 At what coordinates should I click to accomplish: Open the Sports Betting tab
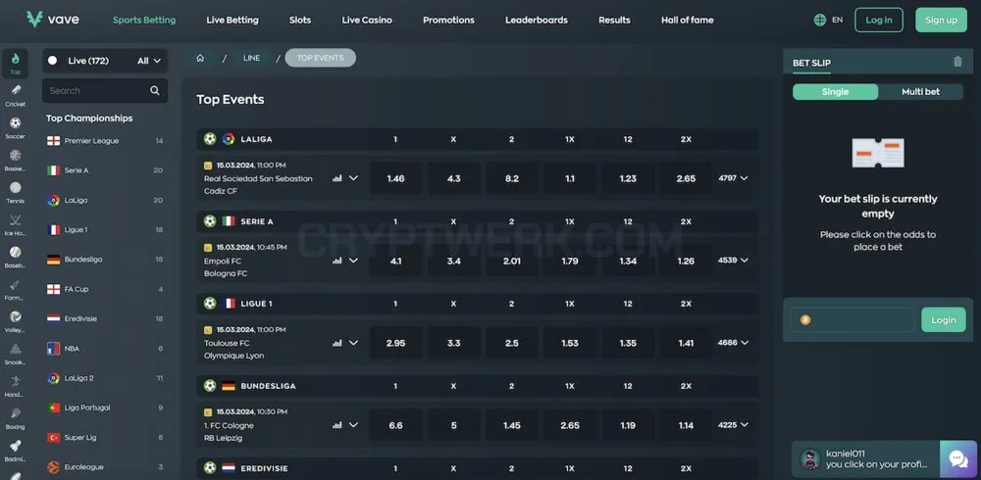[x=144, y=20]
